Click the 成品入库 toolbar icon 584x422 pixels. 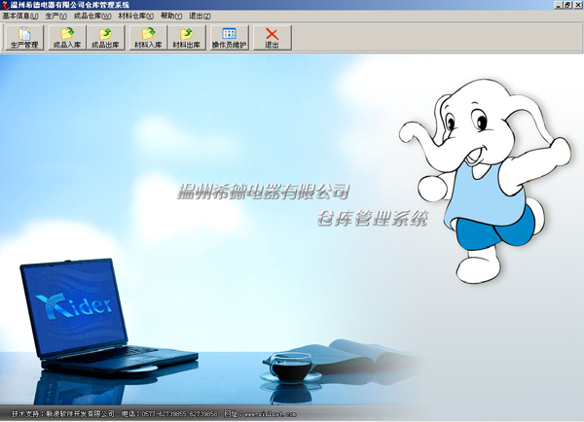click(x=66, y=38)
